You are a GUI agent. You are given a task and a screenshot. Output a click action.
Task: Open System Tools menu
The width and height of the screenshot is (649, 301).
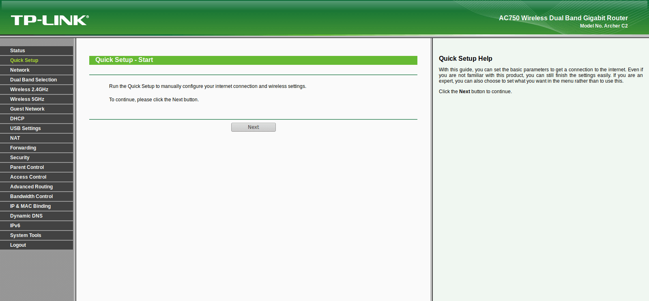point(37,235)
